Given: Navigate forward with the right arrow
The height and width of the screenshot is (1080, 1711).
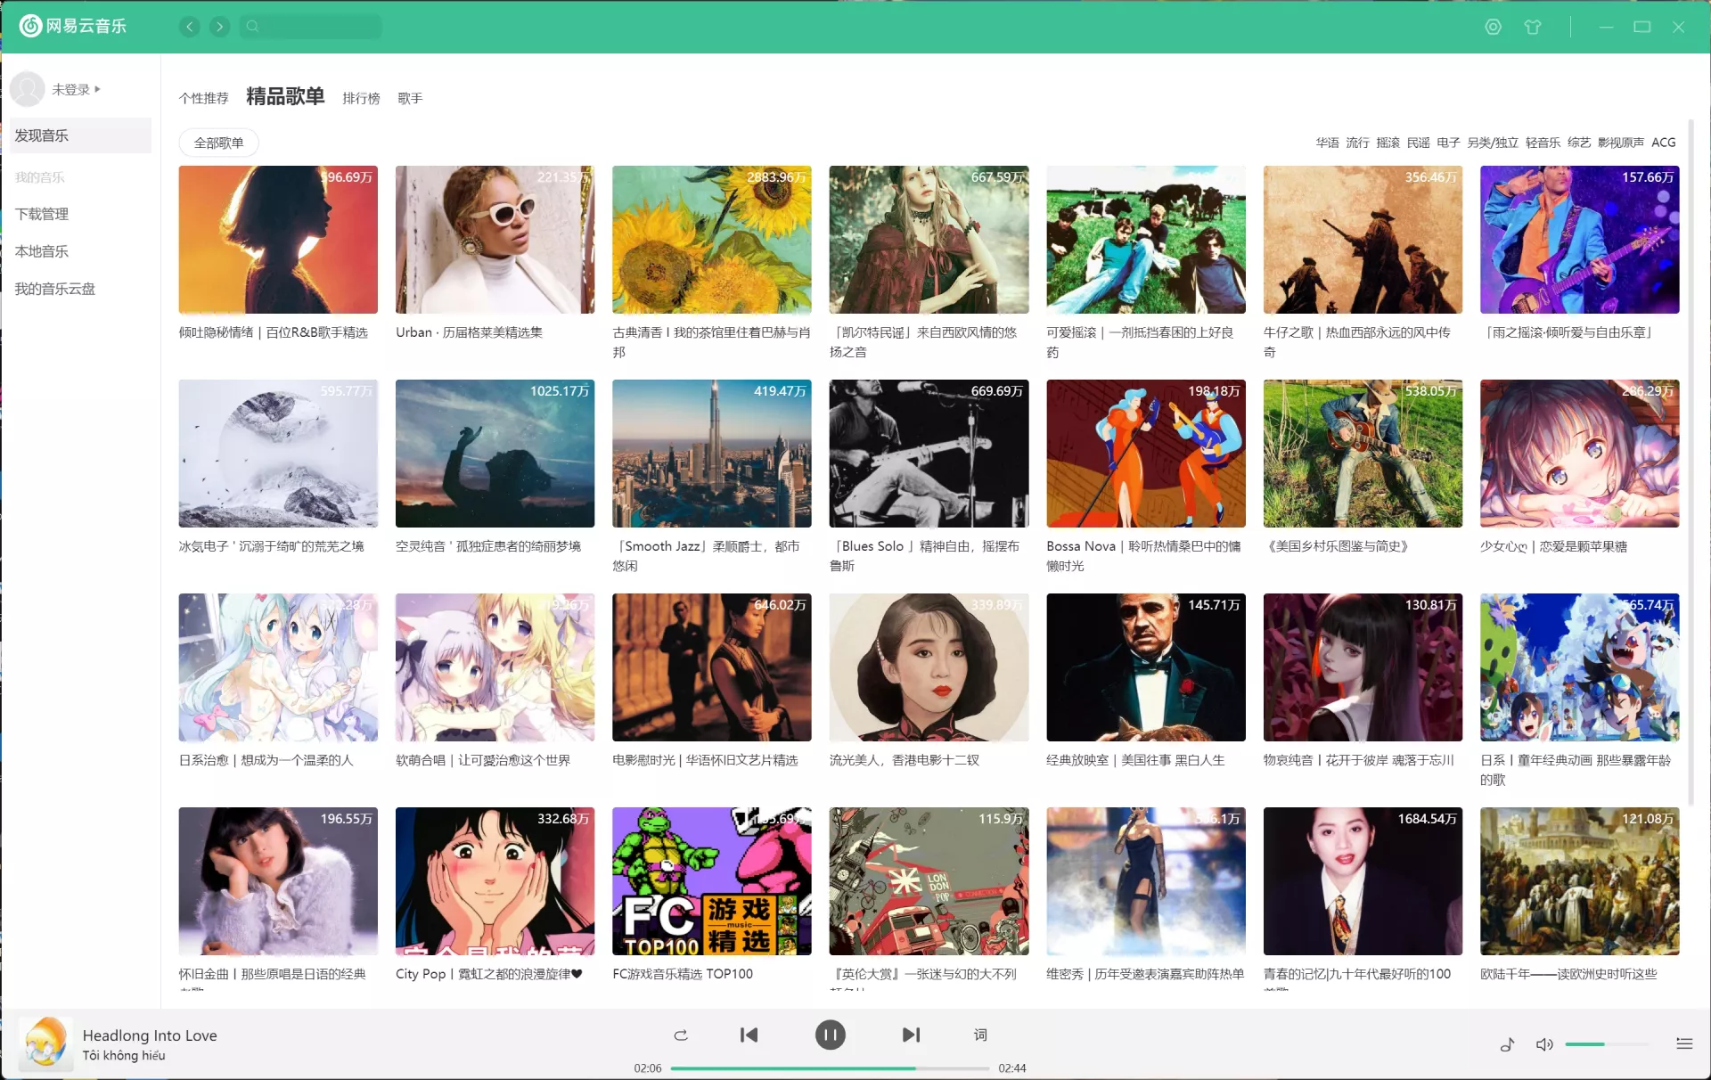Looking at the screenshot, I should (x=219, y=27).
